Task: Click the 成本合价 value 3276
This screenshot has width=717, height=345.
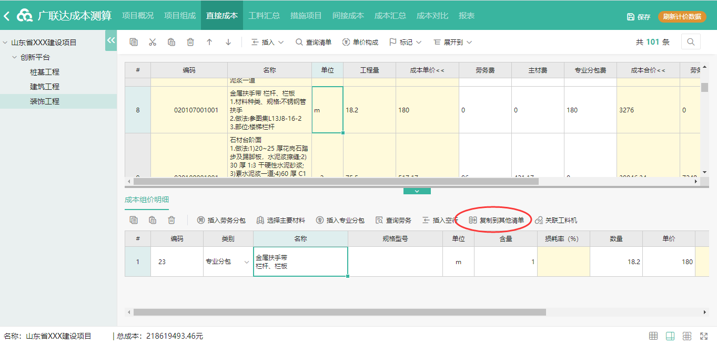Action: 648,110
